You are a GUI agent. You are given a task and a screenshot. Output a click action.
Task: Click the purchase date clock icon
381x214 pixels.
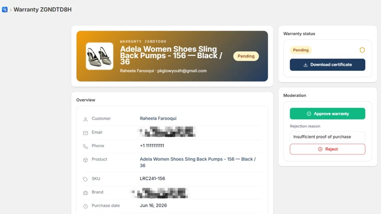pyautogui.click(x=86, y=206)
